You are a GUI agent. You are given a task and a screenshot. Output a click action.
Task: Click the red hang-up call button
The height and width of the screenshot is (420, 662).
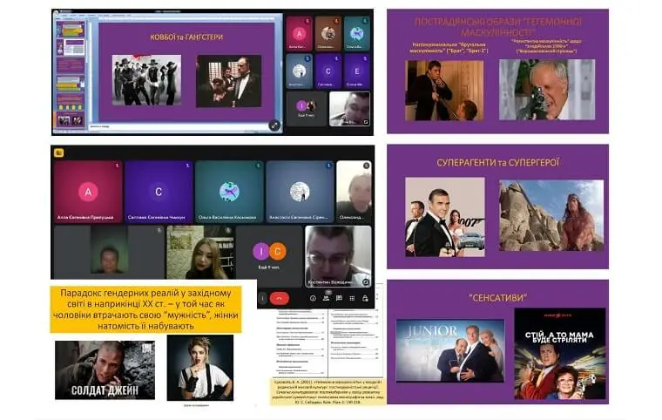280,297
